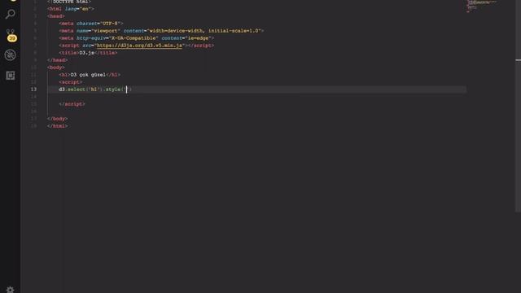
Task: Open the Search view in activity bar
Action: coord(11,14)
